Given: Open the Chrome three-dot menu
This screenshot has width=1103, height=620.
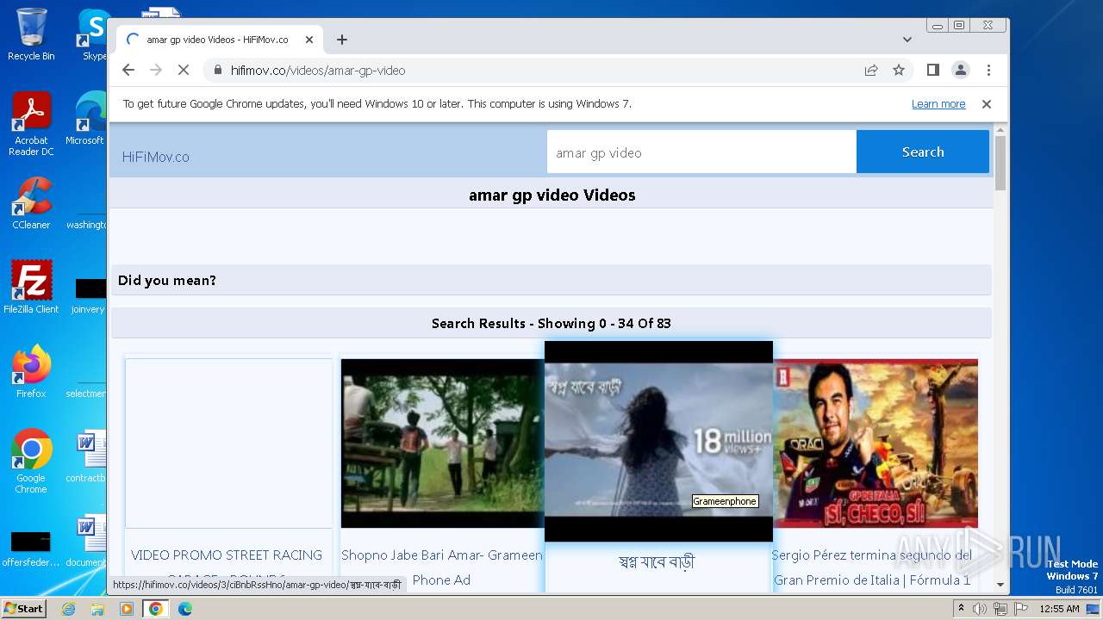Looking at the screenshot, I should (988, 70).
